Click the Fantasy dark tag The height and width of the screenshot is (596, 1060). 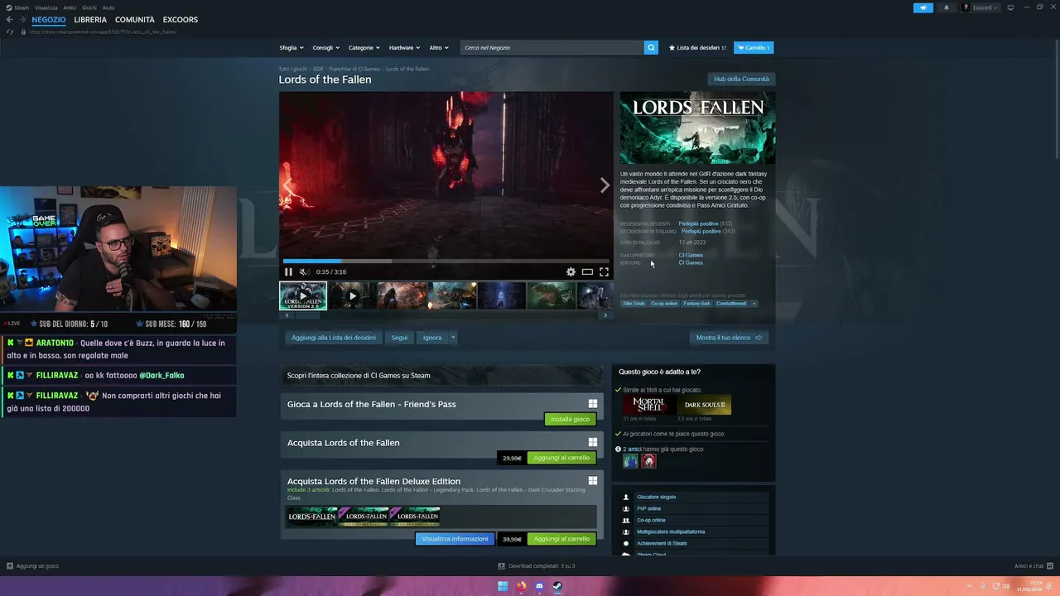tap(696, 303)
